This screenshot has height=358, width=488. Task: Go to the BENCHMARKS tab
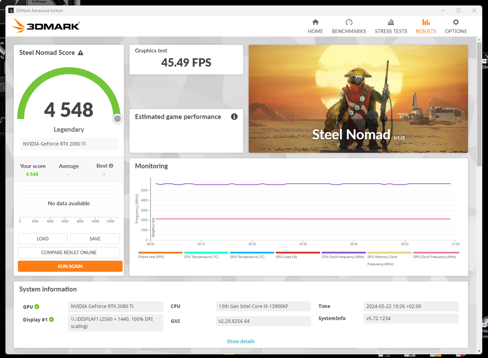[x=349, y=26]
